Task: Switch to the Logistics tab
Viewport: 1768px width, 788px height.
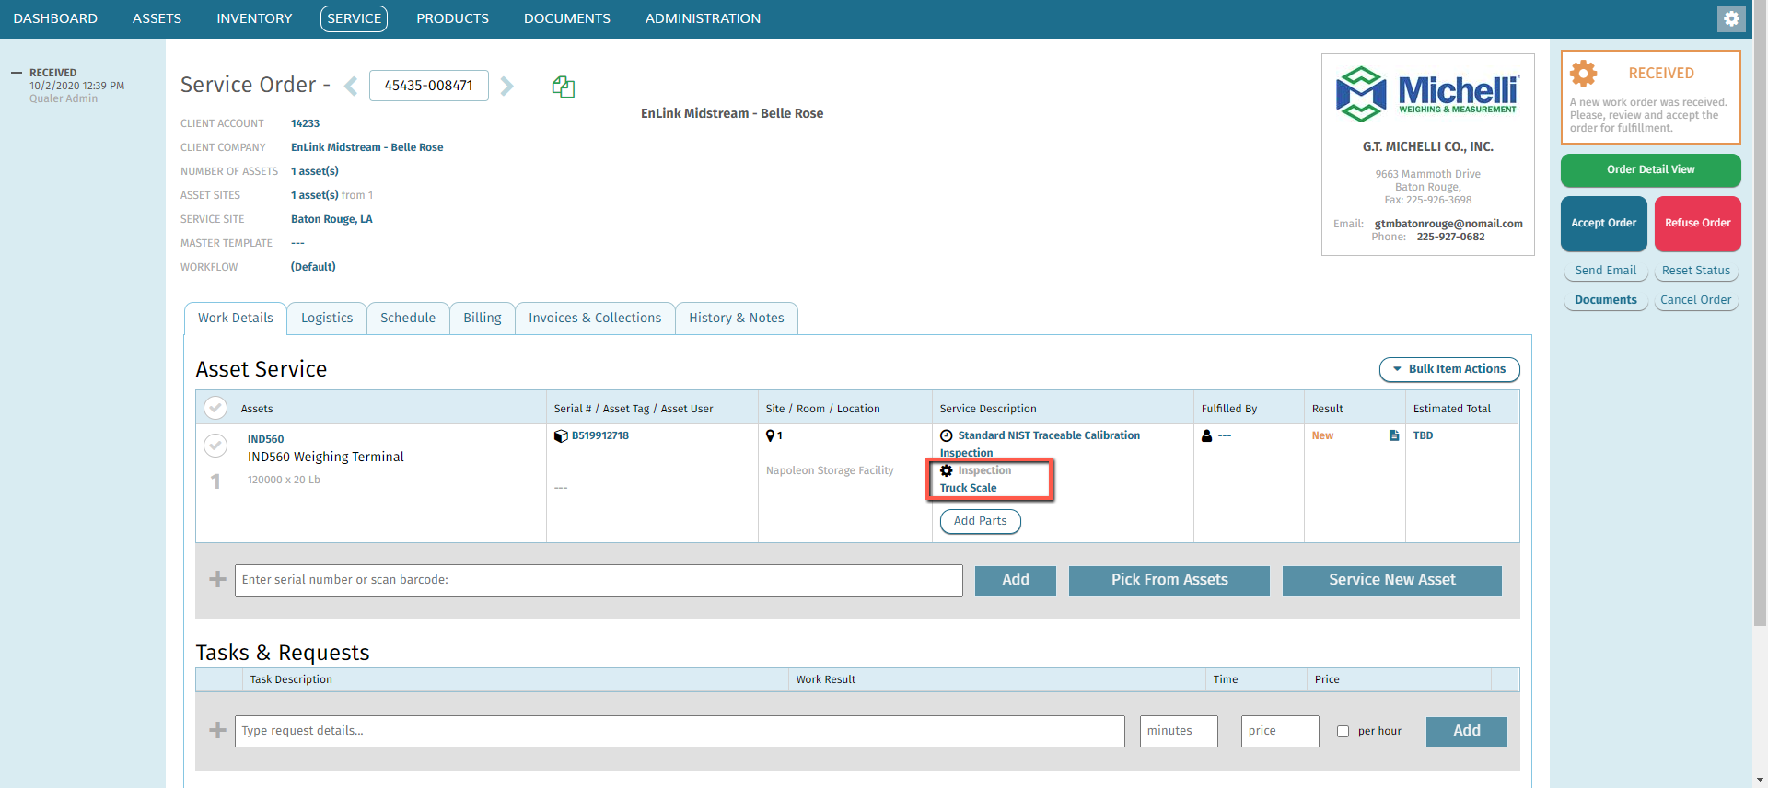Action: click(x=327, y=318)
